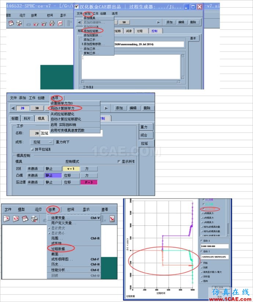Toggle the z向模具力 checkbox in the plot panel
The image size is (253, 302).
click(x=202, y=222)
